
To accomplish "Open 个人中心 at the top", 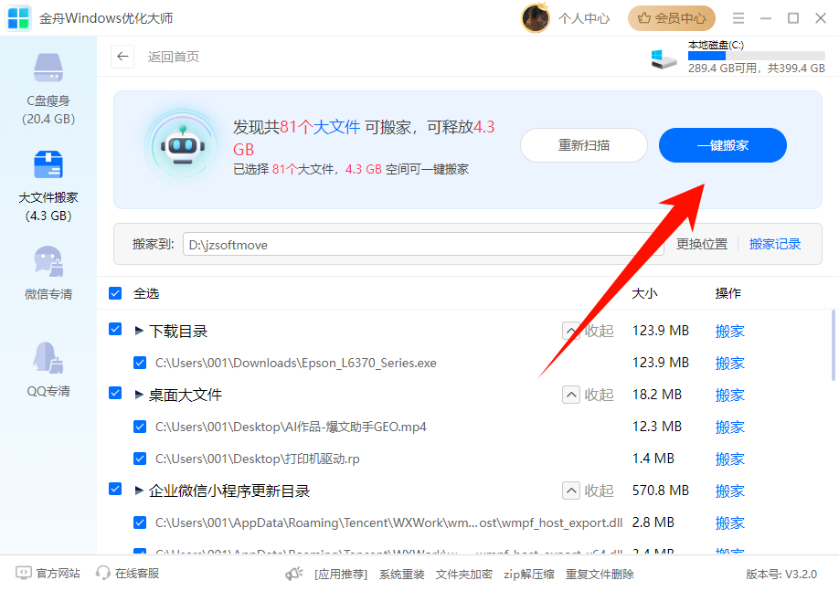I will pyautogui.click(x=584, y=17).
